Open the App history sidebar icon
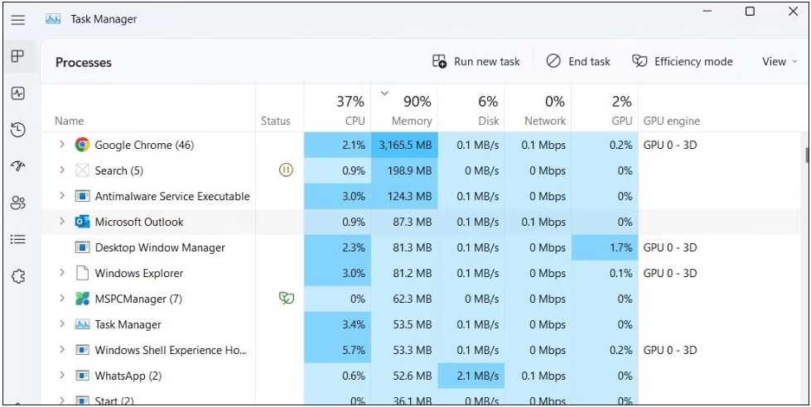The width and height of the screenshot is (811, 407). tap(18, 130)
